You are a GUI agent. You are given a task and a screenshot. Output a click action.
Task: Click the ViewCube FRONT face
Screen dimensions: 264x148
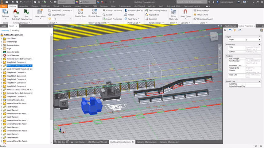(x=214, y=37)
